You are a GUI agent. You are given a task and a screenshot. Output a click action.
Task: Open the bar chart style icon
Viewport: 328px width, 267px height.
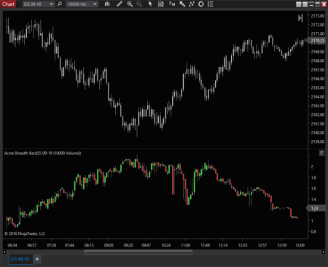click(x=107, y=4)
